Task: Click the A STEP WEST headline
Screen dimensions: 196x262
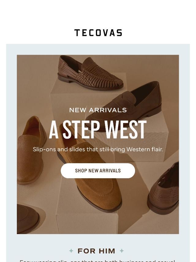Action: point(98,130)
